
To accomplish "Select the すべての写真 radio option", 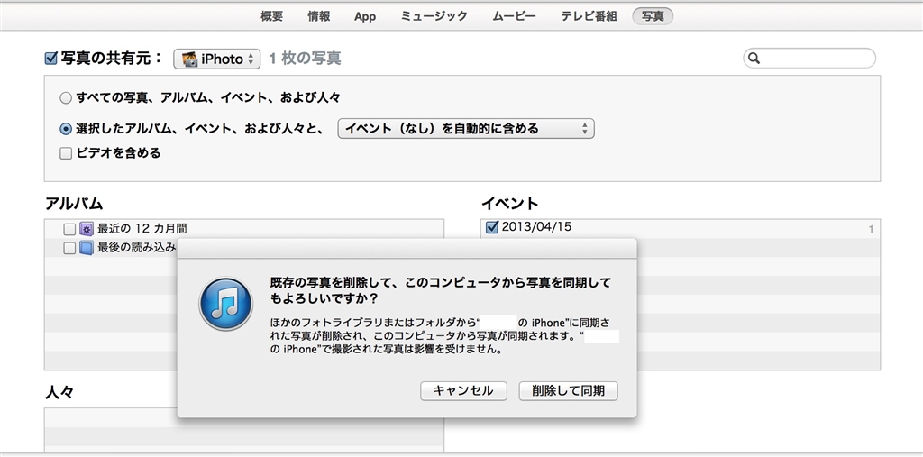I will [x=66, y=97].
